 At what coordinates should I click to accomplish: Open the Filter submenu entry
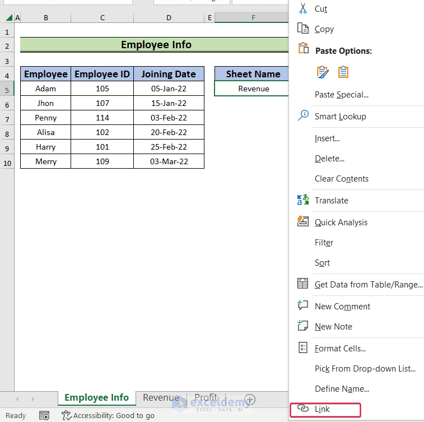[x=324, y=242]
